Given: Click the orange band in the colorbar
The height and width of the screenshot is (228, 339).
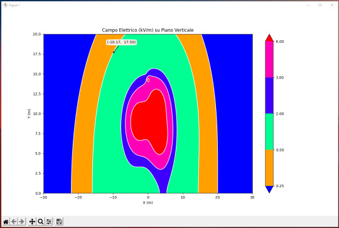Looking at the screenshot, I should tap(269, 168).
